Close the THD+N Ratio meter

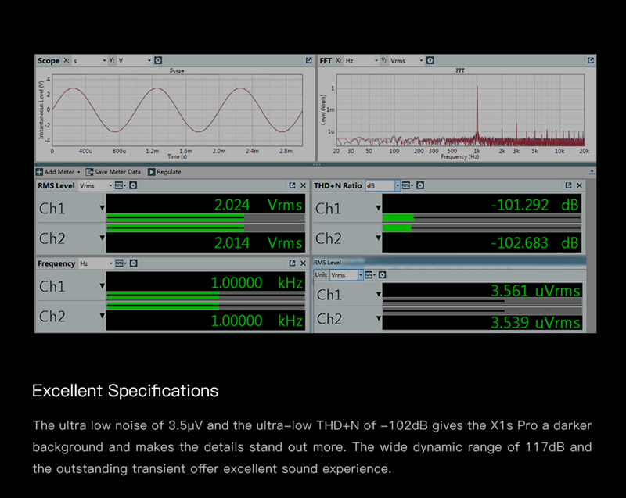point(579,185)
